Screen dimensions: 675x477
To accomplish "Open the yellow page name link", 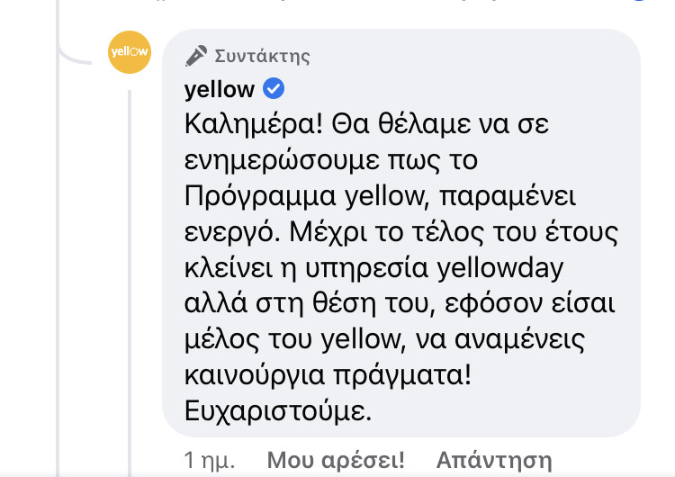I will click(219, 89).
